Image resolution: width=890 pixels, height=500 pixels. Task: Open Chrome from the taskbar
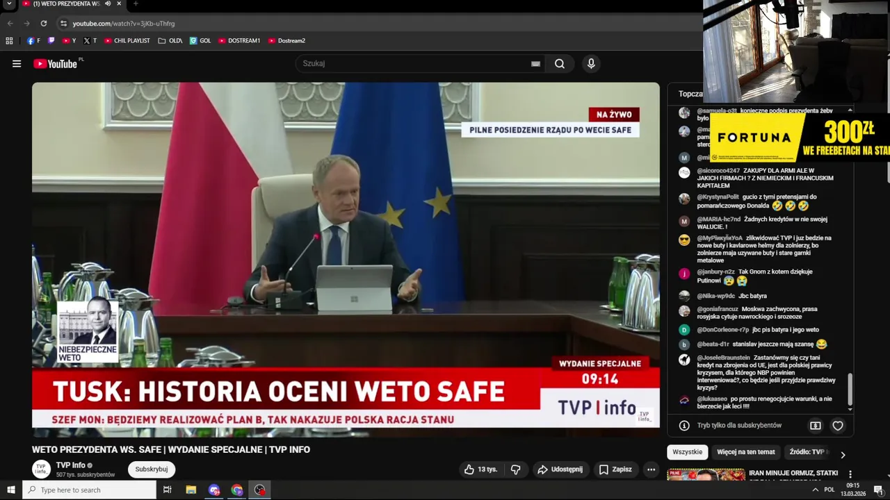tap(237, 490)
